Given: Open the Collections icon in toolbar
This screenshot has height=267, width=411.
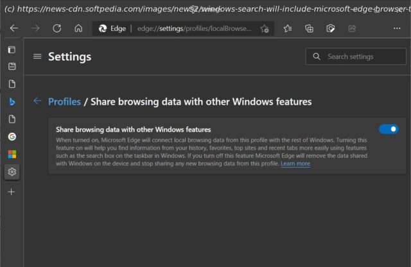Looking at the screenshot, I should [309, 28].
